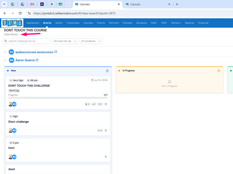Open the Dashboard menu
Viewport: 233px width, 174px height.
pos(33,23)
